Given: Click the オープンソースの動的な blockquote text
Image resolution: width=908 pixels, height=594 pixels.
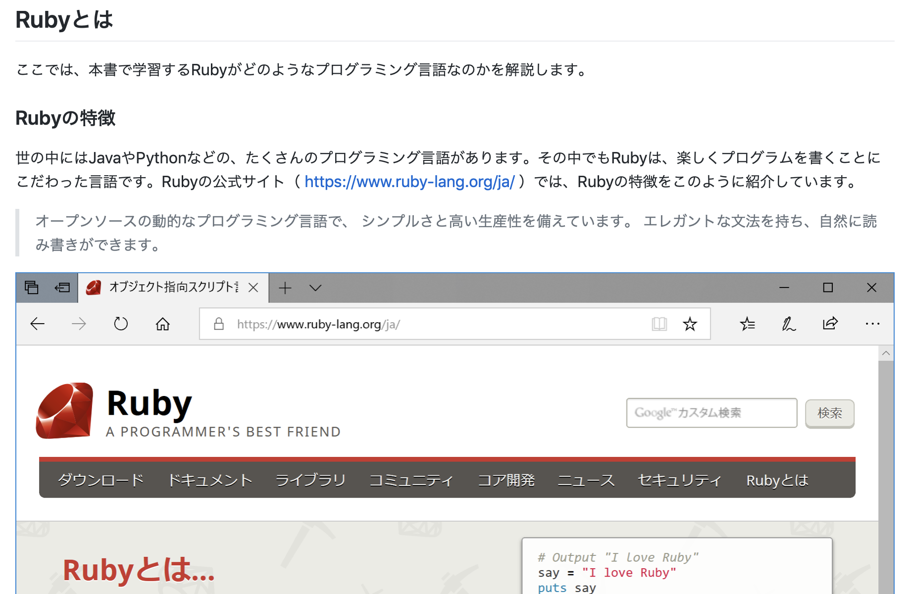Looking at the screenshot, I should tap(455, 233).
